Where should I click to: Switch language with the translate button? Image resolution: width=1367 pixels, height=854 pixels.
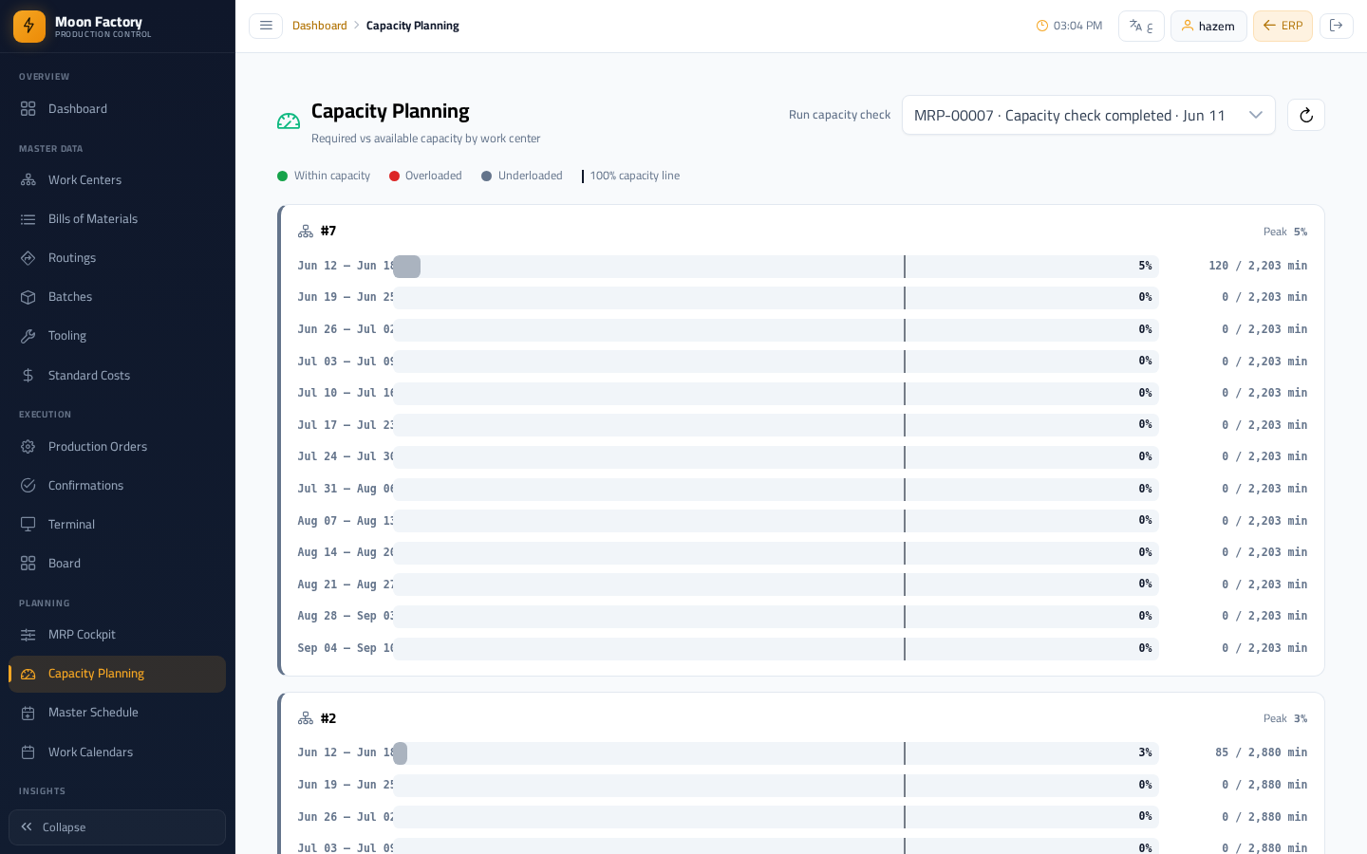(x=1141, y=26)
